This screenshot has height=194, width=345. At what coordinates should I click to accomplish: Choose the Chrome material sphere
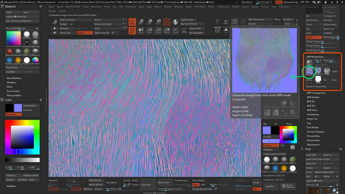[x=27, y=43]
